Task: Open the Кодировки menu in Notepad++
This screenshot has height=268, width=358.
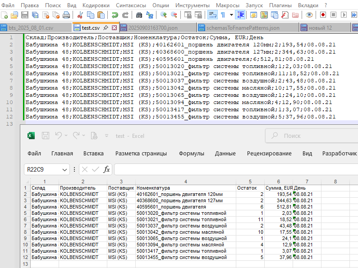Action: [96, 5]
